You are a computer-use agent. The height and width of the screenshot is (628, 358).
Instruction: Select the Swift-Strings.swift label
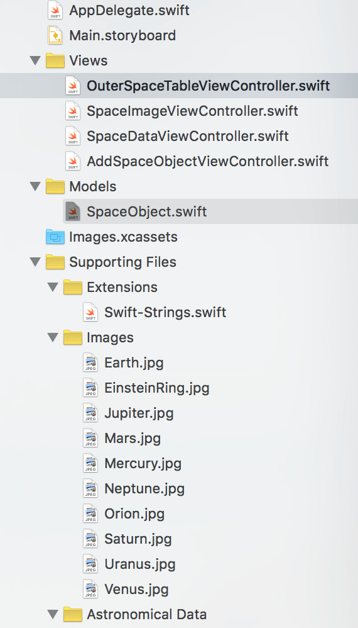(165, 313)
